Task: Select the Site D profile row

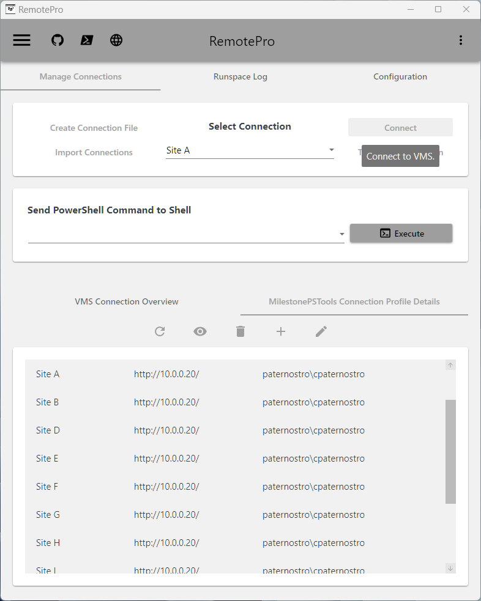Action: (x=235, y=430)
